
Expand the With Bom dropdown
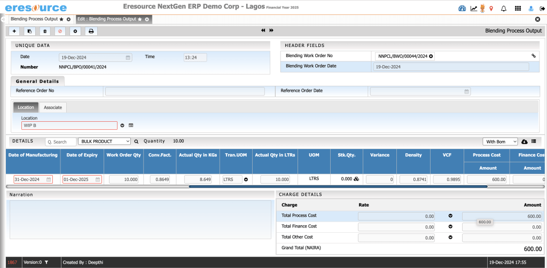[x=499, y=141]
